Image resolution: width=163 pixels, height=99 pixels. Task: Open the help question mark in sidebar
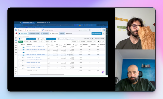pos(16,65)
